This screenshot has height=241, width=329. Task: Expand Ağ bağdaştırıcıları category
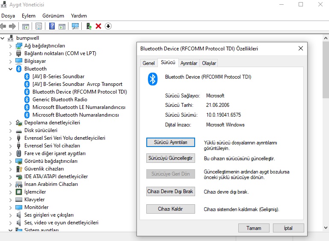pos(11,46)
